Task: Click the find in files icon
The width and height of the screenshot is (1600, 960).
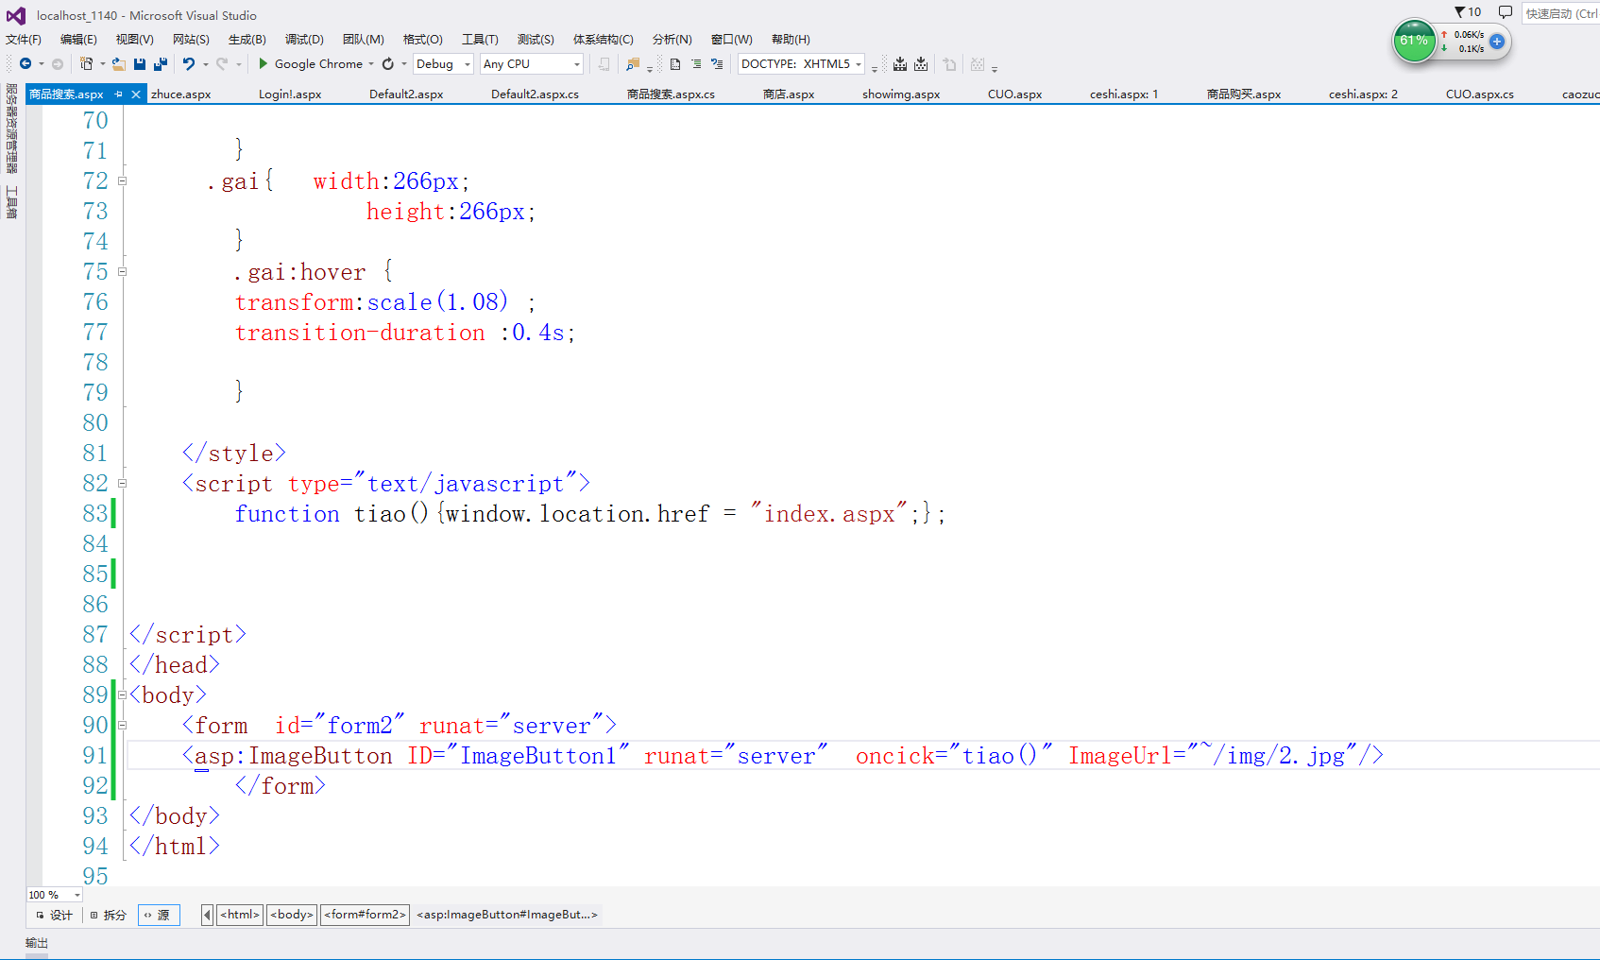Action: [x=633, y=64]
